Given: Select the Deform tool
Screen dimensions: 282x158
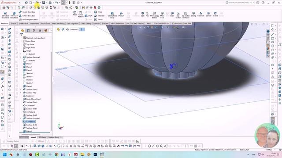Looking at the screenshot, I should [208, 14].
